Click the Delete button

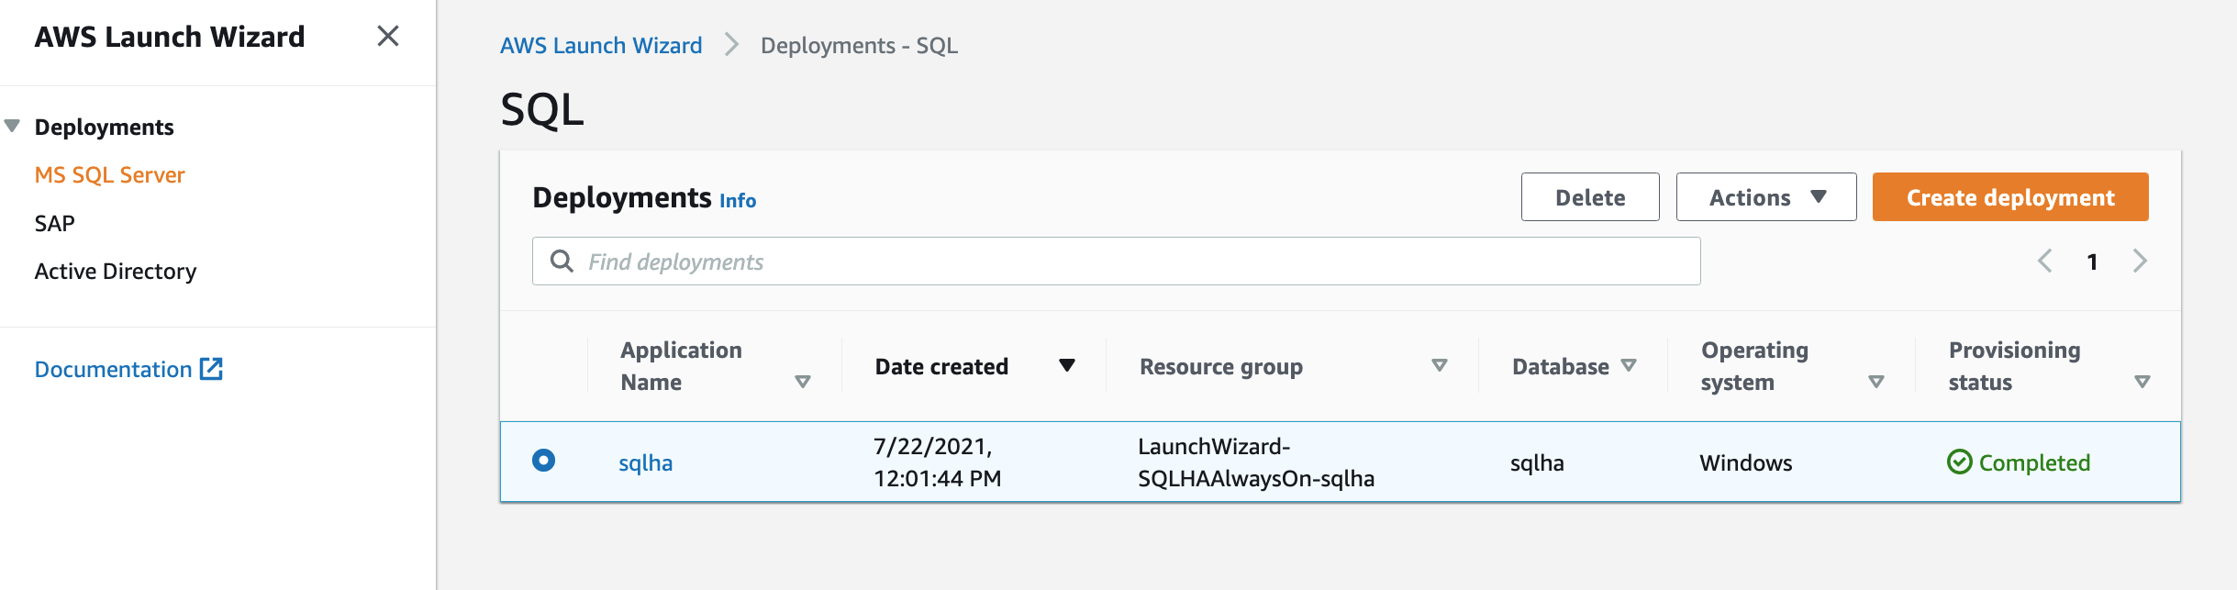click(x=1589, y=197)
